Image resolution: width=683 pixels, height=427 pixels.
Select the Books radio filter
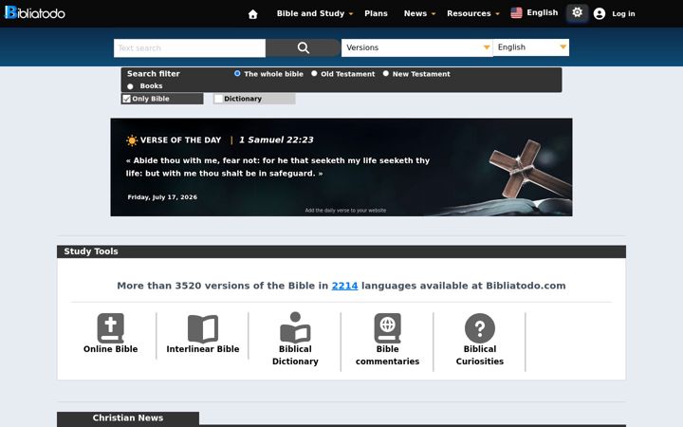(x=130, y=86)
